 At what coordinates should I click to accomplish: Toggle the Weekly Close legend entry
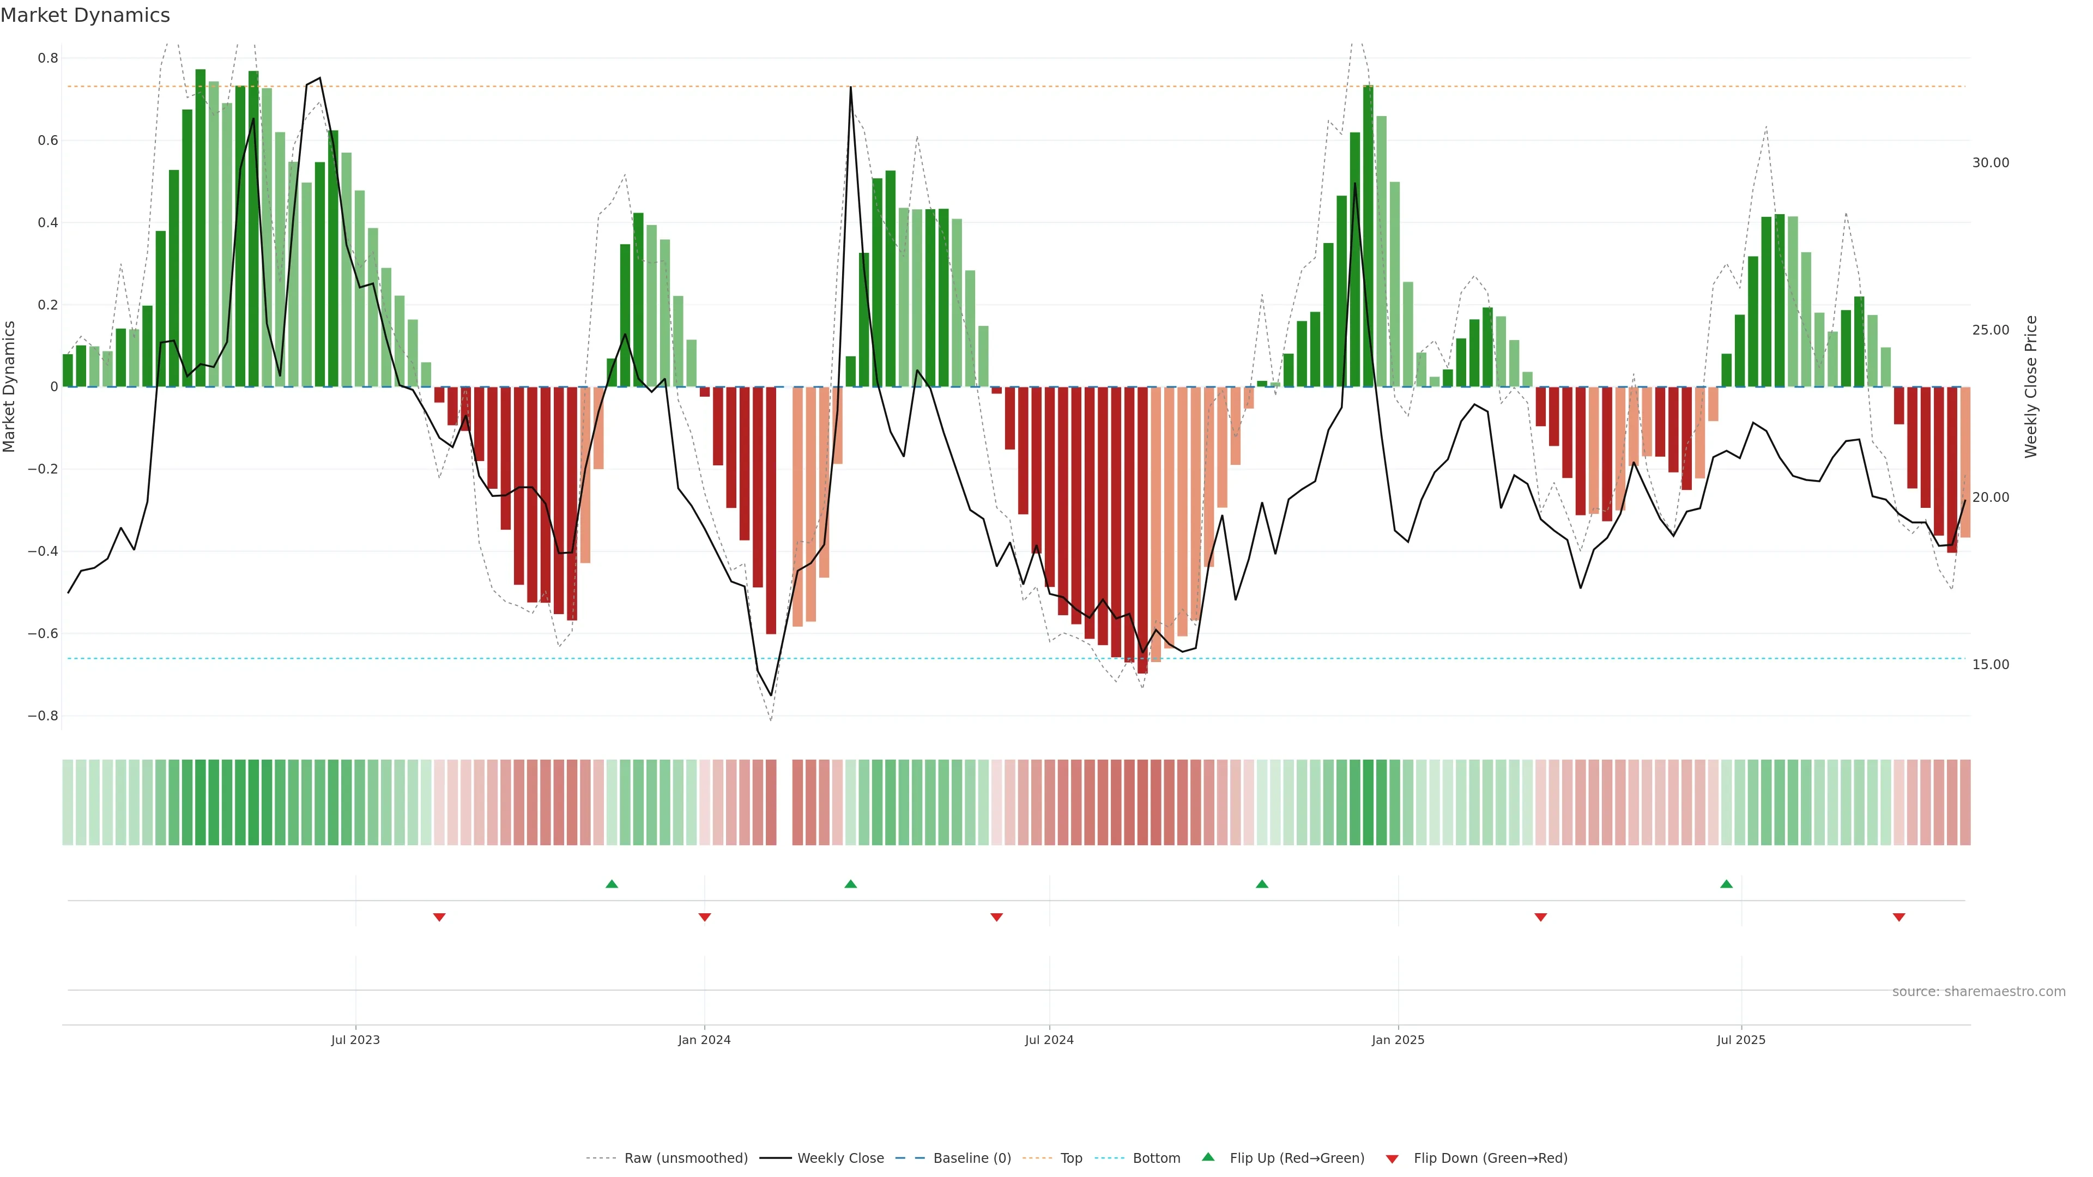[x=840, y=1158]
